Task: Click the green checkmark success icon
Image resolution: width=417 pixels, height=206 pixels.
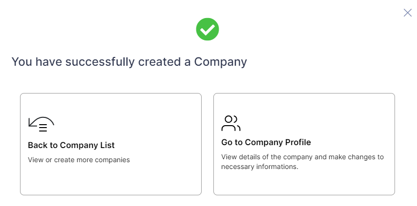Action: [x=208, y=29]
